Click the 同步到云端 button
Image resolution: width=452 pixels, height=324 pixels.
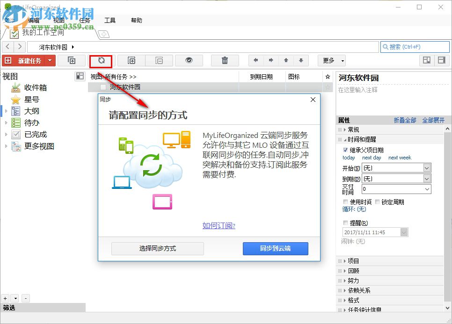tap(275, 248)
